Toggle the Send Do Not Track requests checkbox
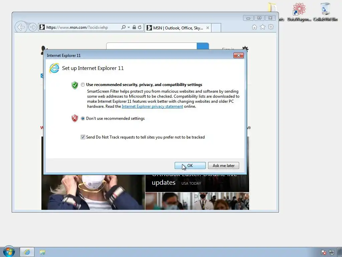The image size is (342, 257). click(83, 137)
